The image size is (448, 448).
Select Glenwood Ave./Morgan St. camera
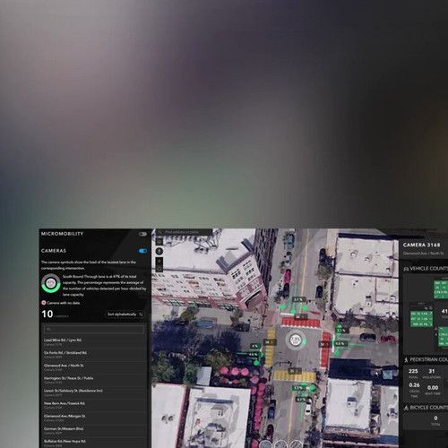[94, 418]
